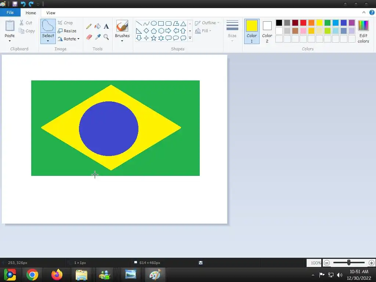
Task: Click the Edit colors button
Action: click(363, 32)
